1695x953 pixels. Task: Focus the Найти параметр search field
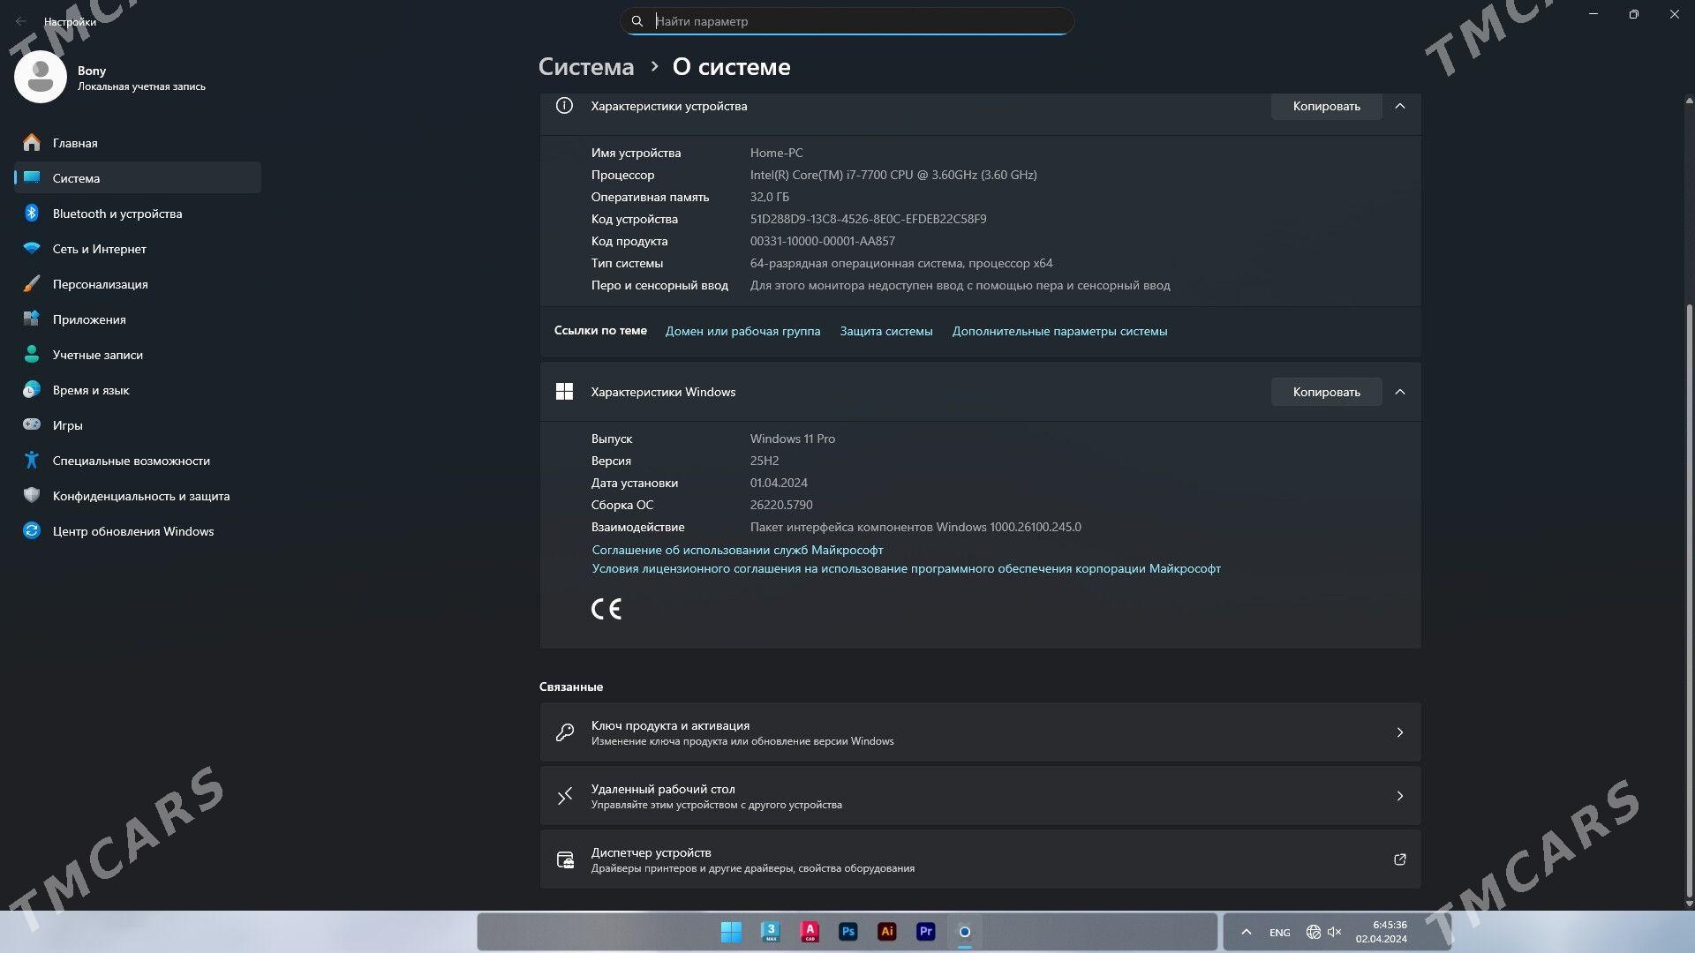point(847,21)
